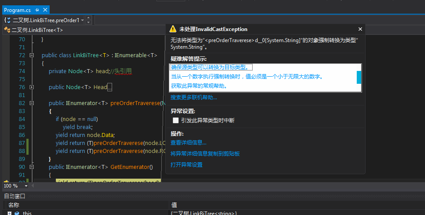Click 将异常详细信息复制到剪贴板
The image size is (425, 215).
[205, 154]
